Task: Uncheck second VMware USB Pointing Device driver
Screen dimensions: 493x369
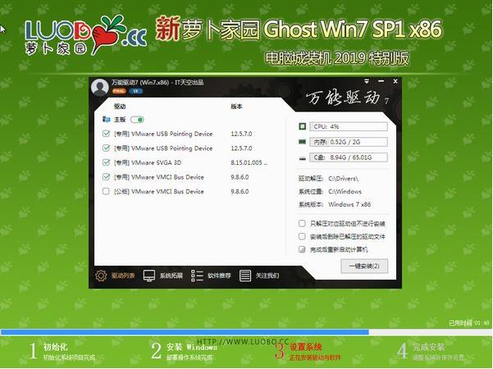Action: coord(106,148)
